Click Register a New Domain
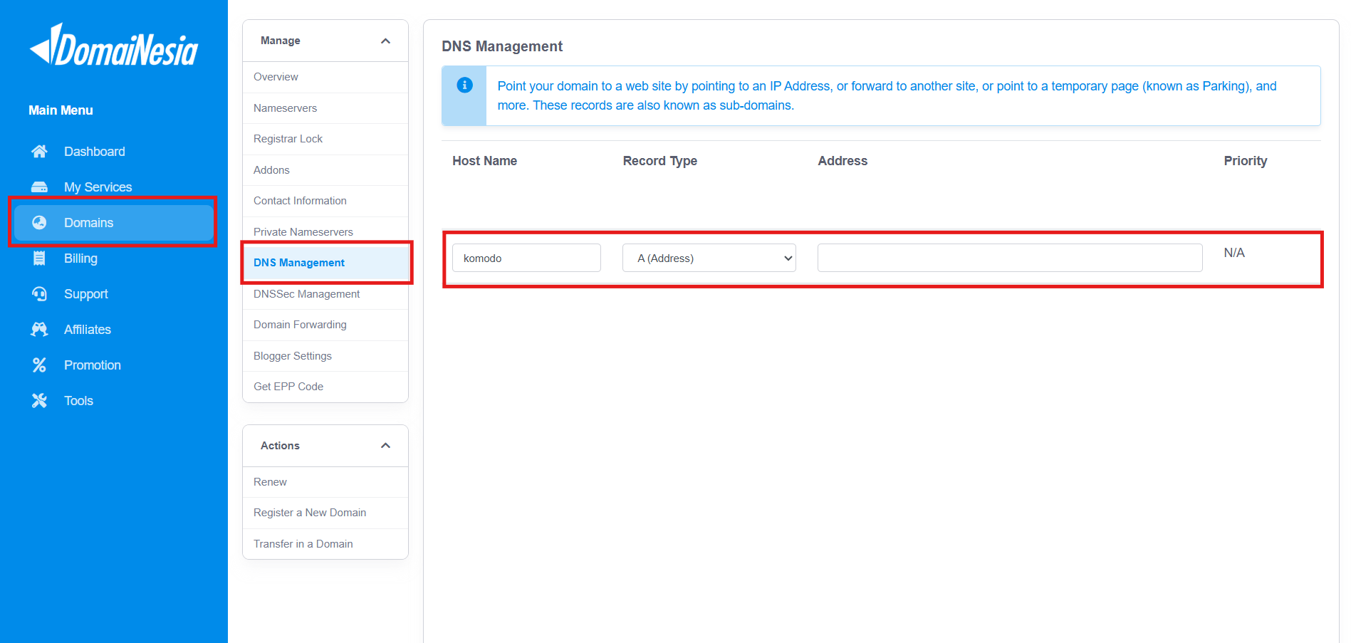Image resolution: width=1351 pixels, height=643 pixels. [325, 513]
